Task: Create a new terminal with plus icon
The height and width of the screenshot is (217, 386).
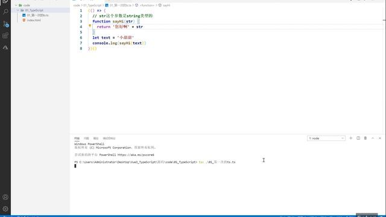Action: tap(351, 138)
